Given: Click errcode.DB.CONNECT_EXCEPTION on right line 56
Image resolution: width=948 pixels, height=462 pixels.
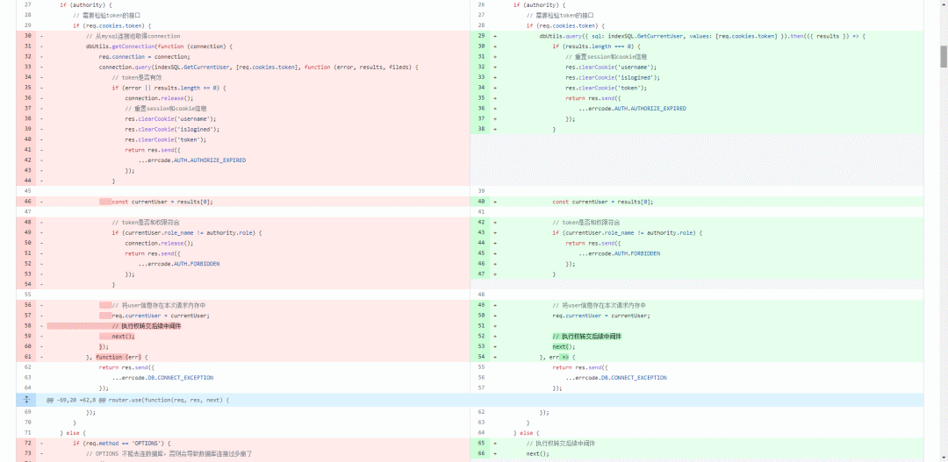Looking at the screenshot, I should click(x=616, y=378).
